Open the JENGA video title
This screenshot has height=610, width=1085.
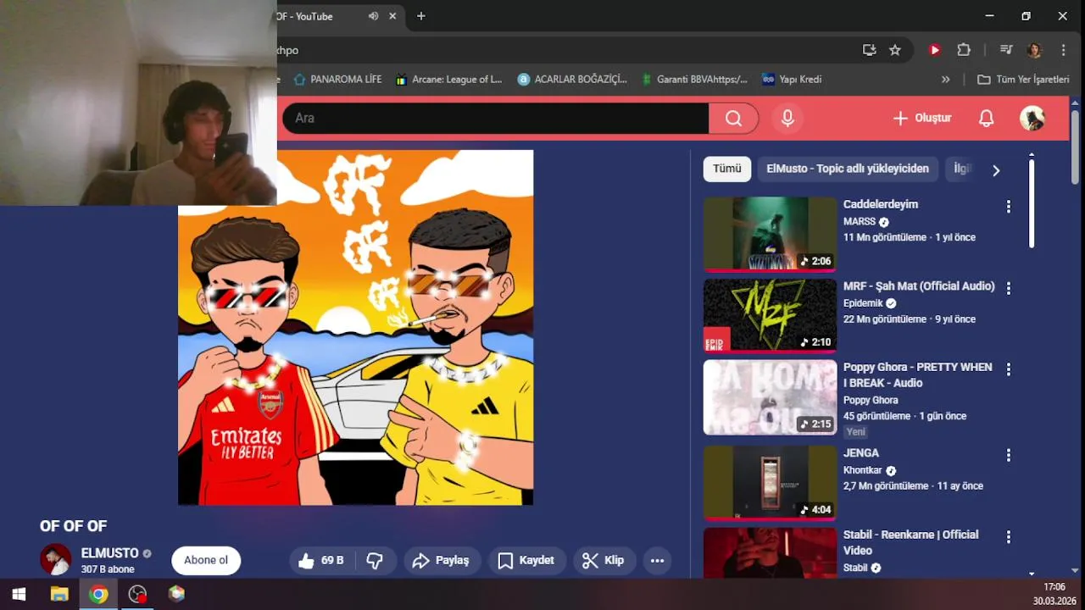(861, 453)
